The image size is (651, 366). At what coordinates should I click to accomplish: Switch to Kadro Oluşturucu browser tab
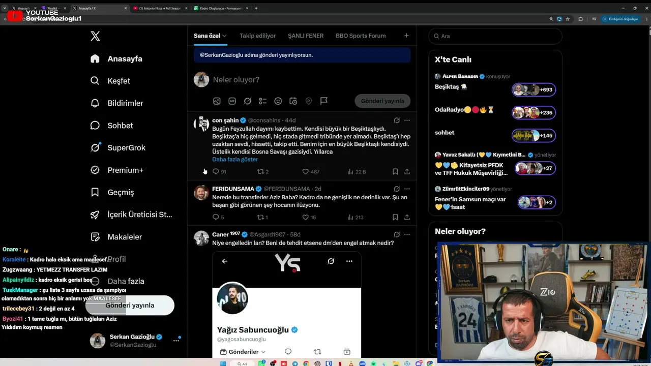pos(221,8)
